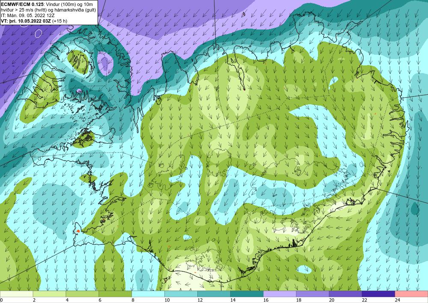Select the legend scale label "4"
428x303 pixels.
coord(67,300)
